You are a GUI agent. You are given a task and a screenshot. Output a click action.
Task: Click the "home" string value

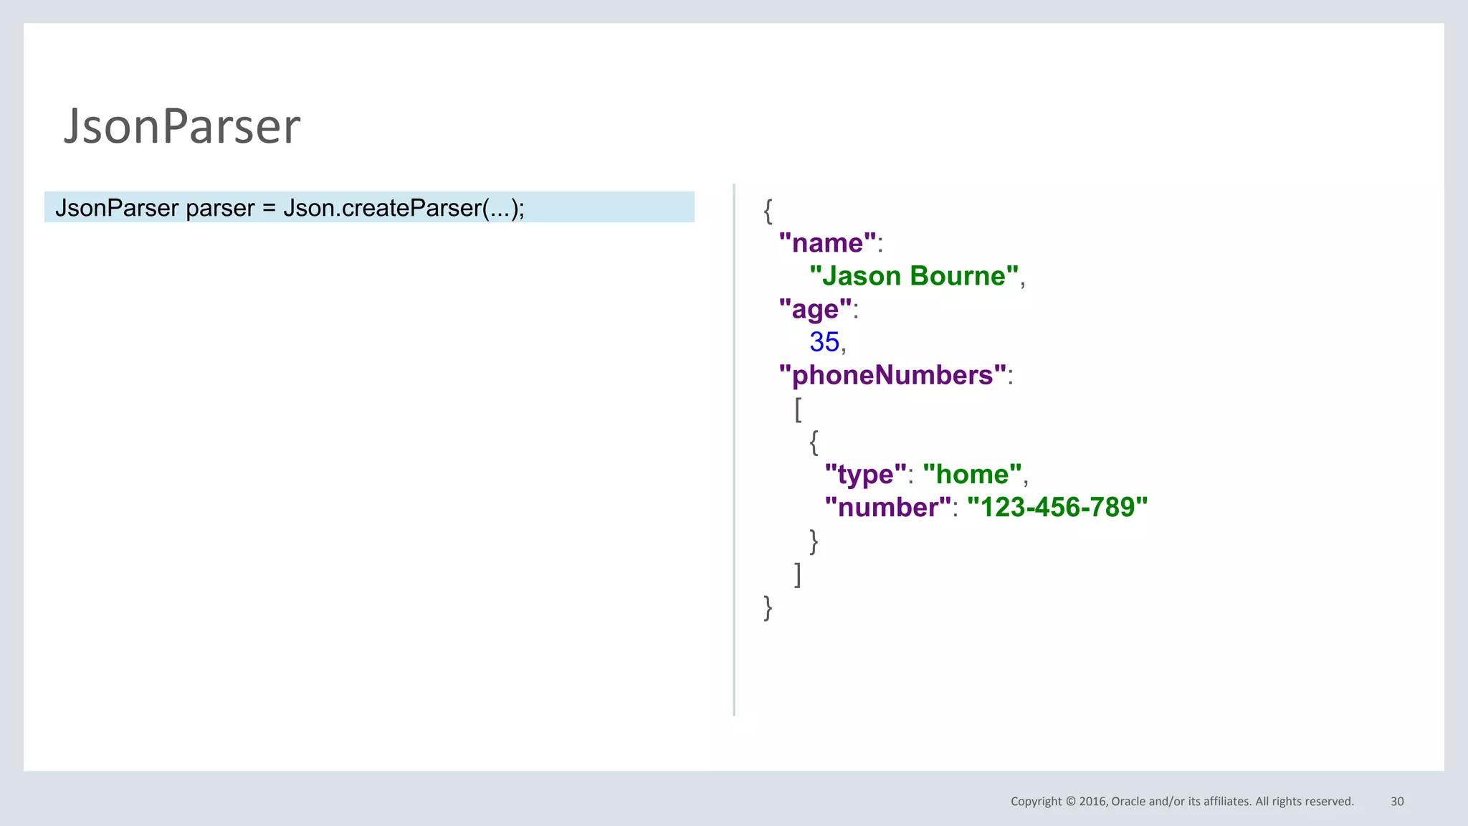[x=972, y=474]
